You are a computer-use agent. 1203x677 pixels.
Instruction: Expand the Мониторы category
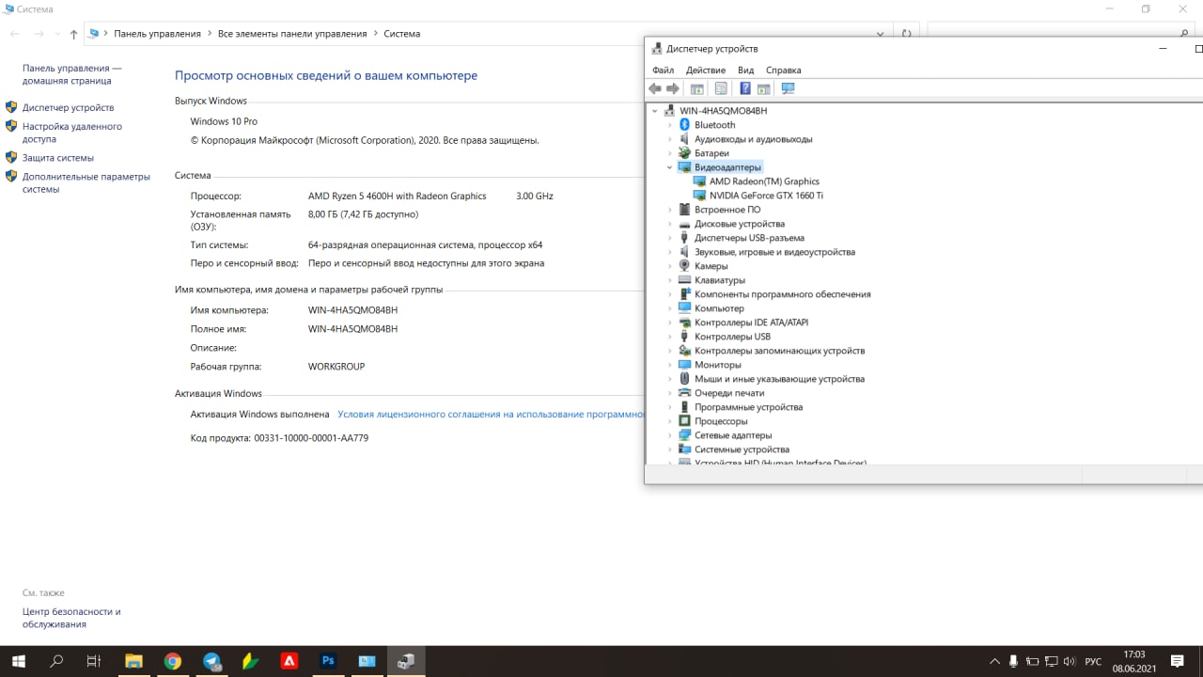[x=669, y=365]
